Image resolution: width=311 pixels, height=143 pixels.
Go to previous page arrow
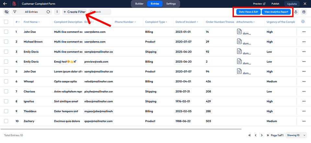256,135
